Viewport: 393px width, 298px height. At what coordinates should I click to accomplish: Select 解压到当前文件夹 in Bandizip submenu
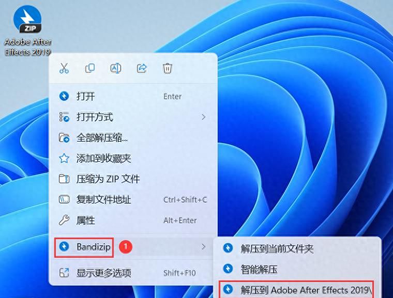pyautogui.click(x=297, y=248)
